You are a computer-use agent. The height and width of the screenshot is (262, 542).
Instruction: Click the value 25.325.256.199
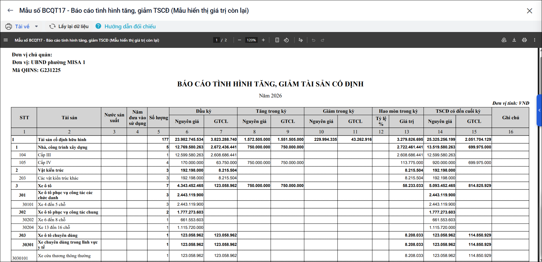(441, 139)
